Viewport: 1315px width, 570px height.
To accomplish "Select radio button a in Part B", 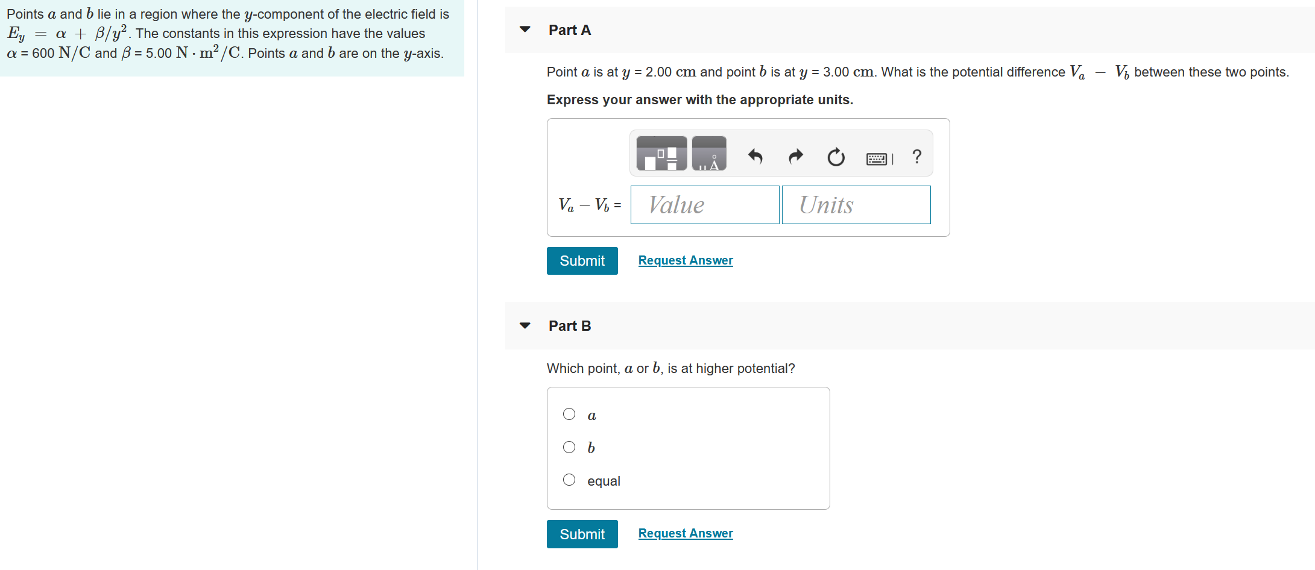I will pos(569,414).
